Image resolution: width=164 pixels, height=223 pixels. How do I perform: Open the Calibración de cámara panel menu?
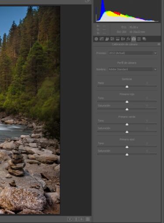click(159, 44)
